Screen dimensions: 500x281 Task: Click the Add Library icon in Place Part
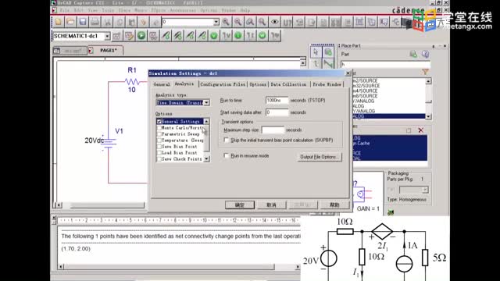(x=413, y=54)
